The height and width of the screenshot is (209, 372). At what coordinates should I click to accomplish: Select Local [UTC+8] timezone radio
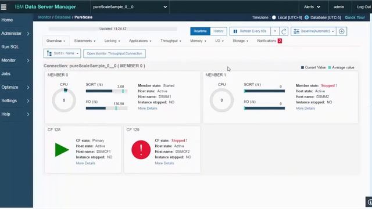click(x=274, y=17)
